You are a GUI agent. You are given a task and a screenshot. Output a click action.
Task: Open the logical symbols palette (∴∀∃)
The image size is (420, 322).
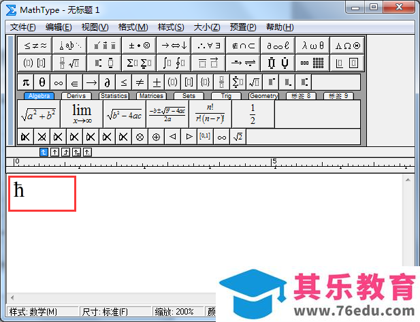tap(208, 46)
